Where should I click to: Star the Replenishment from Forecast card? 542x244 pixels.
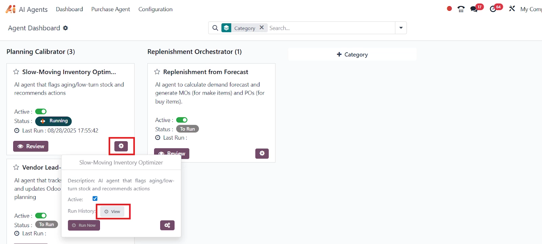pos(157,72)
